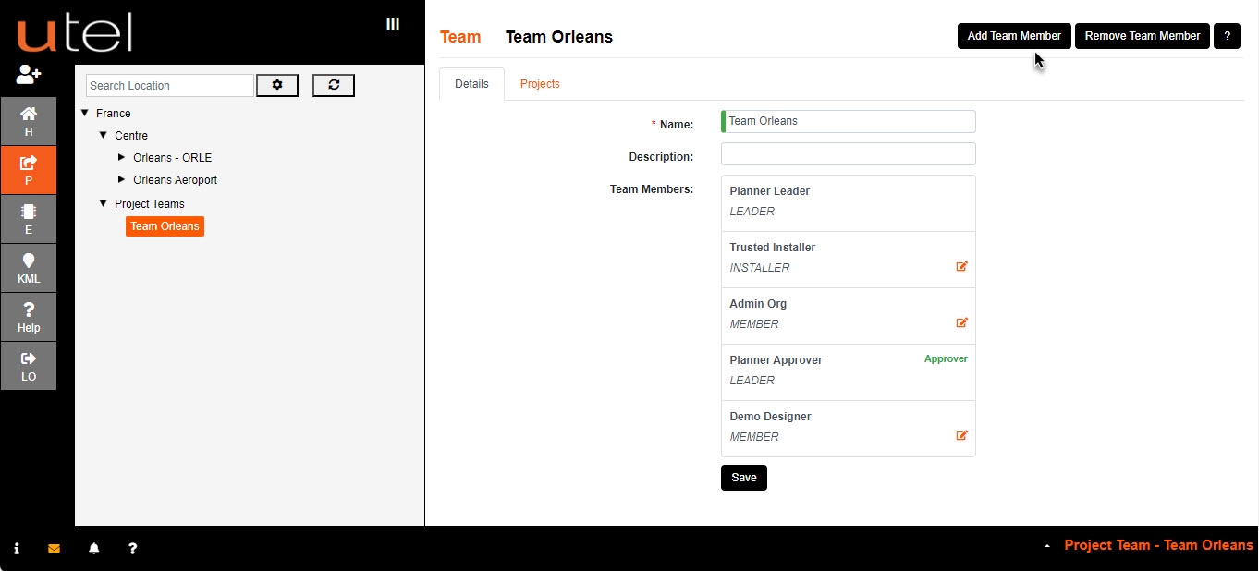1259x571 pixels.
Task: Click the Centre tree label
Action: coord(131,135)
